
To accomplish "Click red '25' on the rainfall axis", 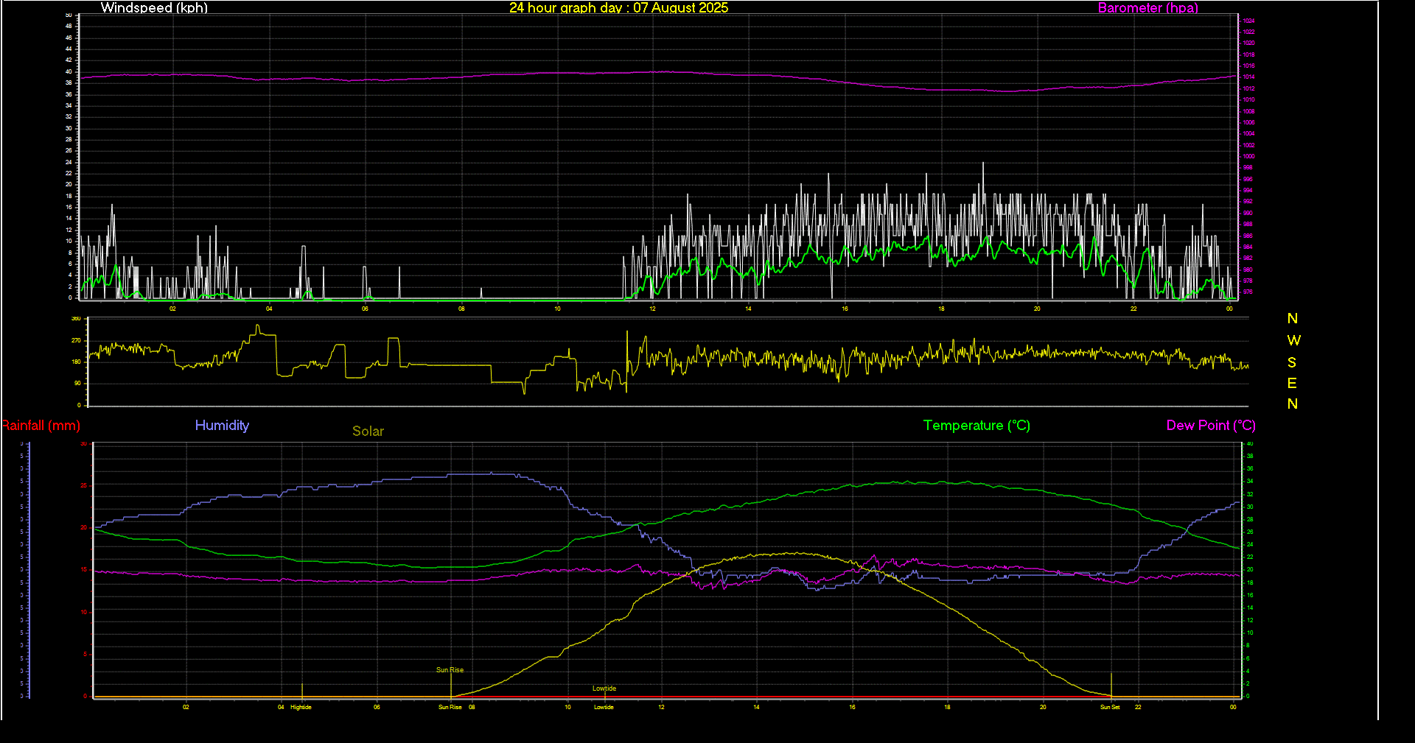I will pyautogui.click(x=84, y=485).
